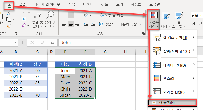Click cell 2022-D in left table

tap(16, 89)
